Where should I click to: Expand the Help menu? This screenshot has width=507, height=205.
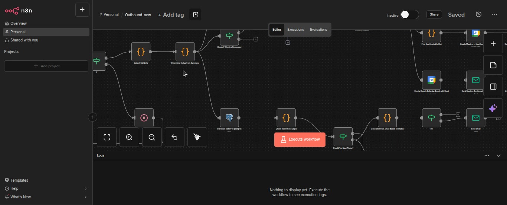pos(46,188)
